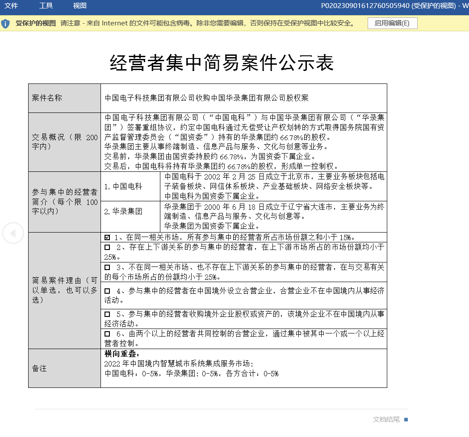Click the 受保护的视图 bold label in yellow bar

36,24
